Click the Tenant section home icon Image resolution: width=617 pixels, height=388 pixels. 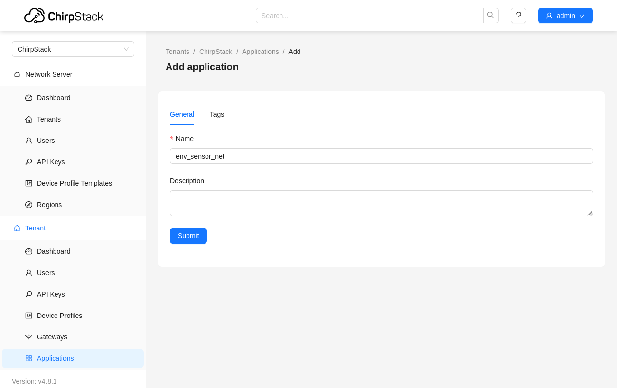click(17, 228)
